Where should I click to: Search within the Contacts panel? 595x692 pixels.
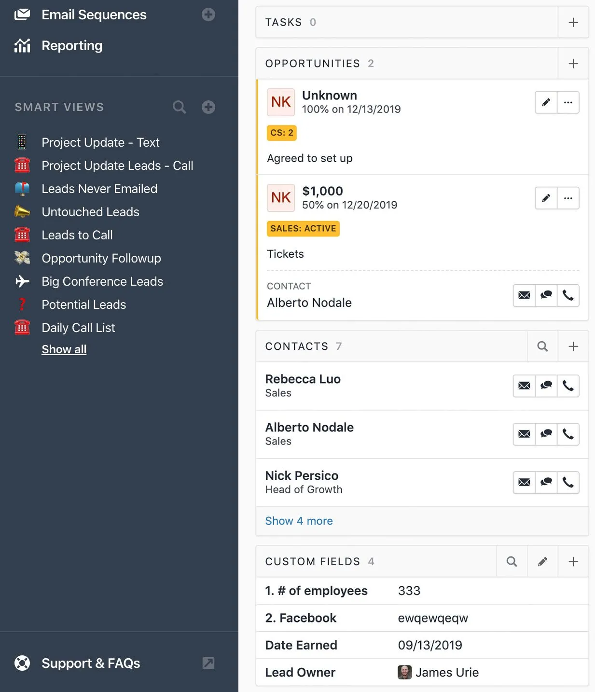542,346
